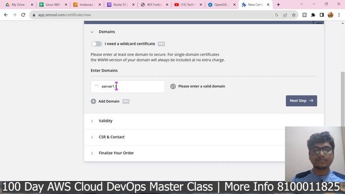This screenshot has width=345, height=194.
Task: Close the Instances tab
Action: coord(100,5)
